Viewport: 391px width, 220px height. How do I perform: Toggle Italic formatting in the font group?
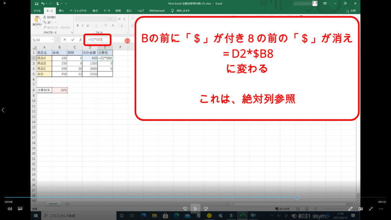(82, 26)
